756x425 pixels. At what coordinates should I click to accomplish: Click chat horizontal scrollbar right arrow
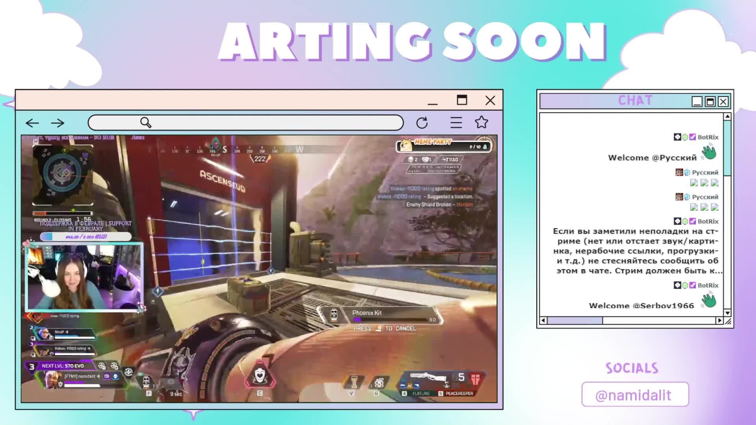(x=720, y=320)
